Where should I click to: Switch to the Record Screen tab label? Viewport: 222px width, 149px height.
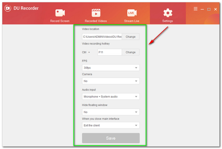point(60,21)
